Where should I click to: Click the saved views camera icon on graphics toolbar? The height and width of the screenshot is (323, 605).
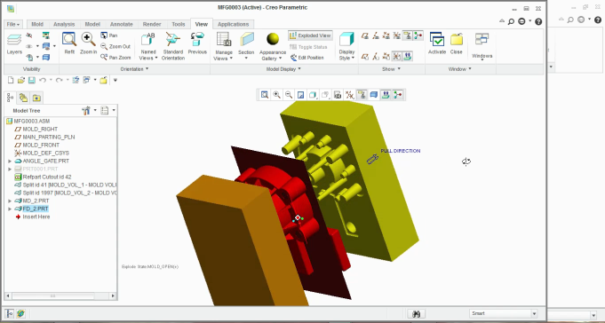coord(338,95)
